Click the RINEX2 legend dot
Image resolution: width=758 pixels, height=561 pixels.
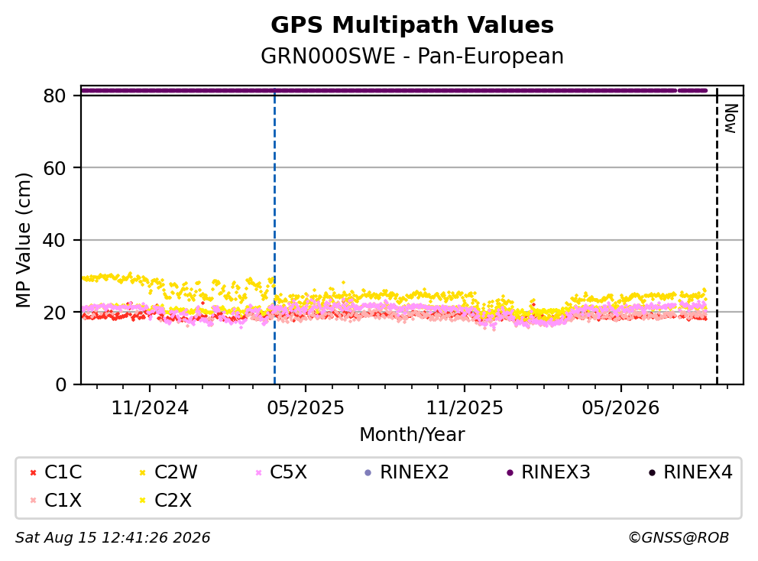click(x=368, y=472)
